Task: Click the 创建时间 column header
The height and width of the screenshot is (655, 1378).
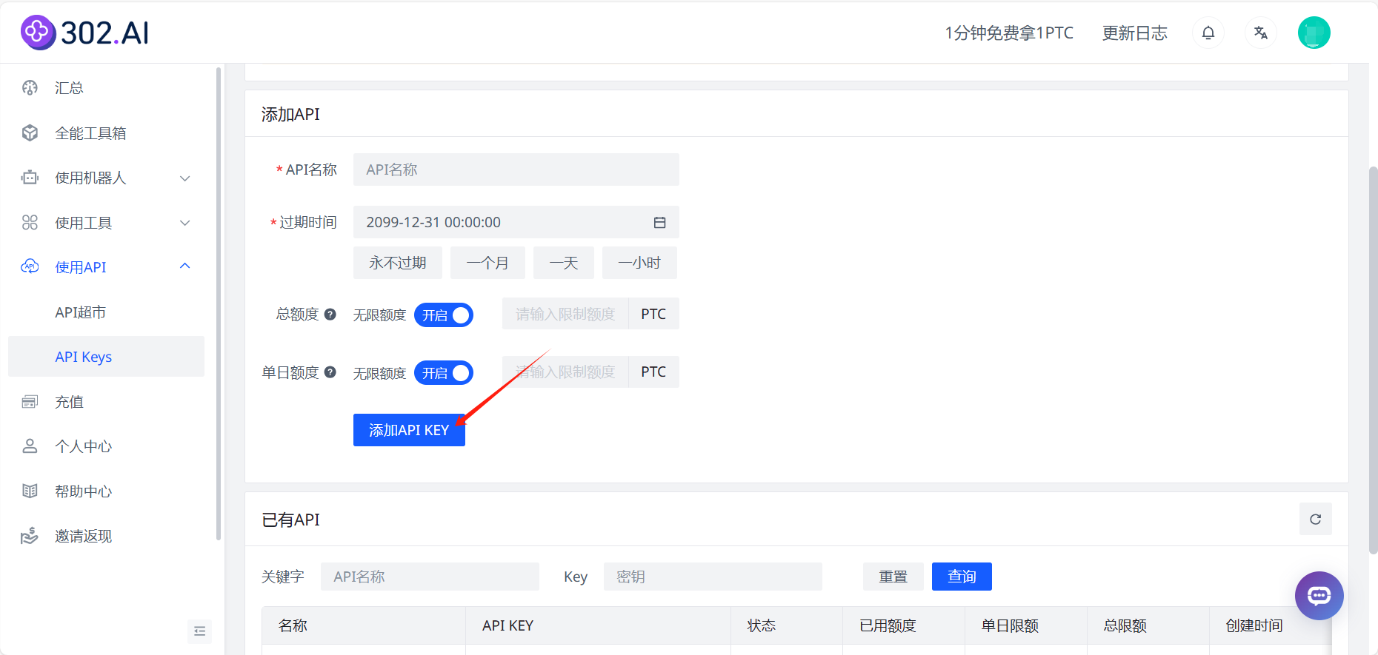Action: click(x=1270, y=625)
